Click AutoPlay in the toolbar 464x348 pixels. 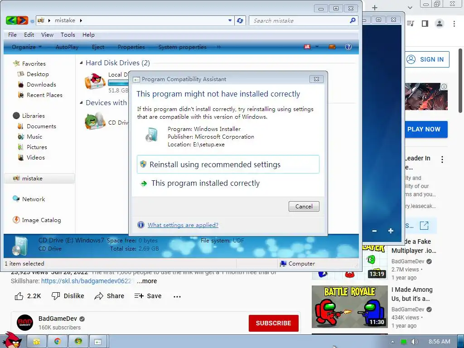click(67, 47)
